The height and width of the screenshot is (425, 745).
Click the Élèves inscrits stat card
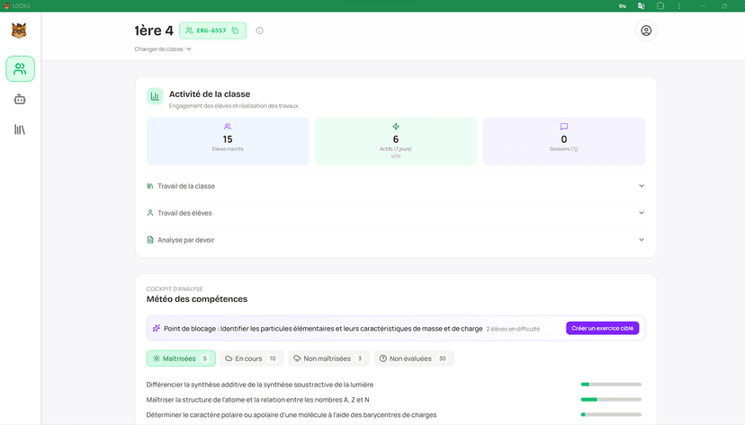coord(228,141)
